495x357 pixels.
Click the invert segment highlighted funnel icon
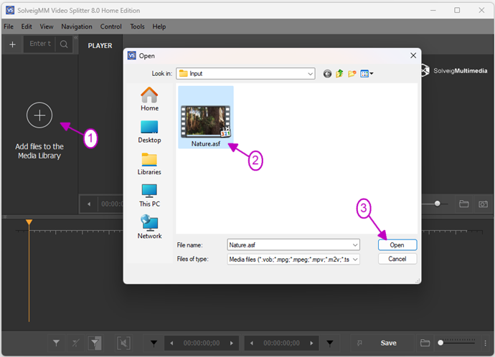click(x=95, y=343)
